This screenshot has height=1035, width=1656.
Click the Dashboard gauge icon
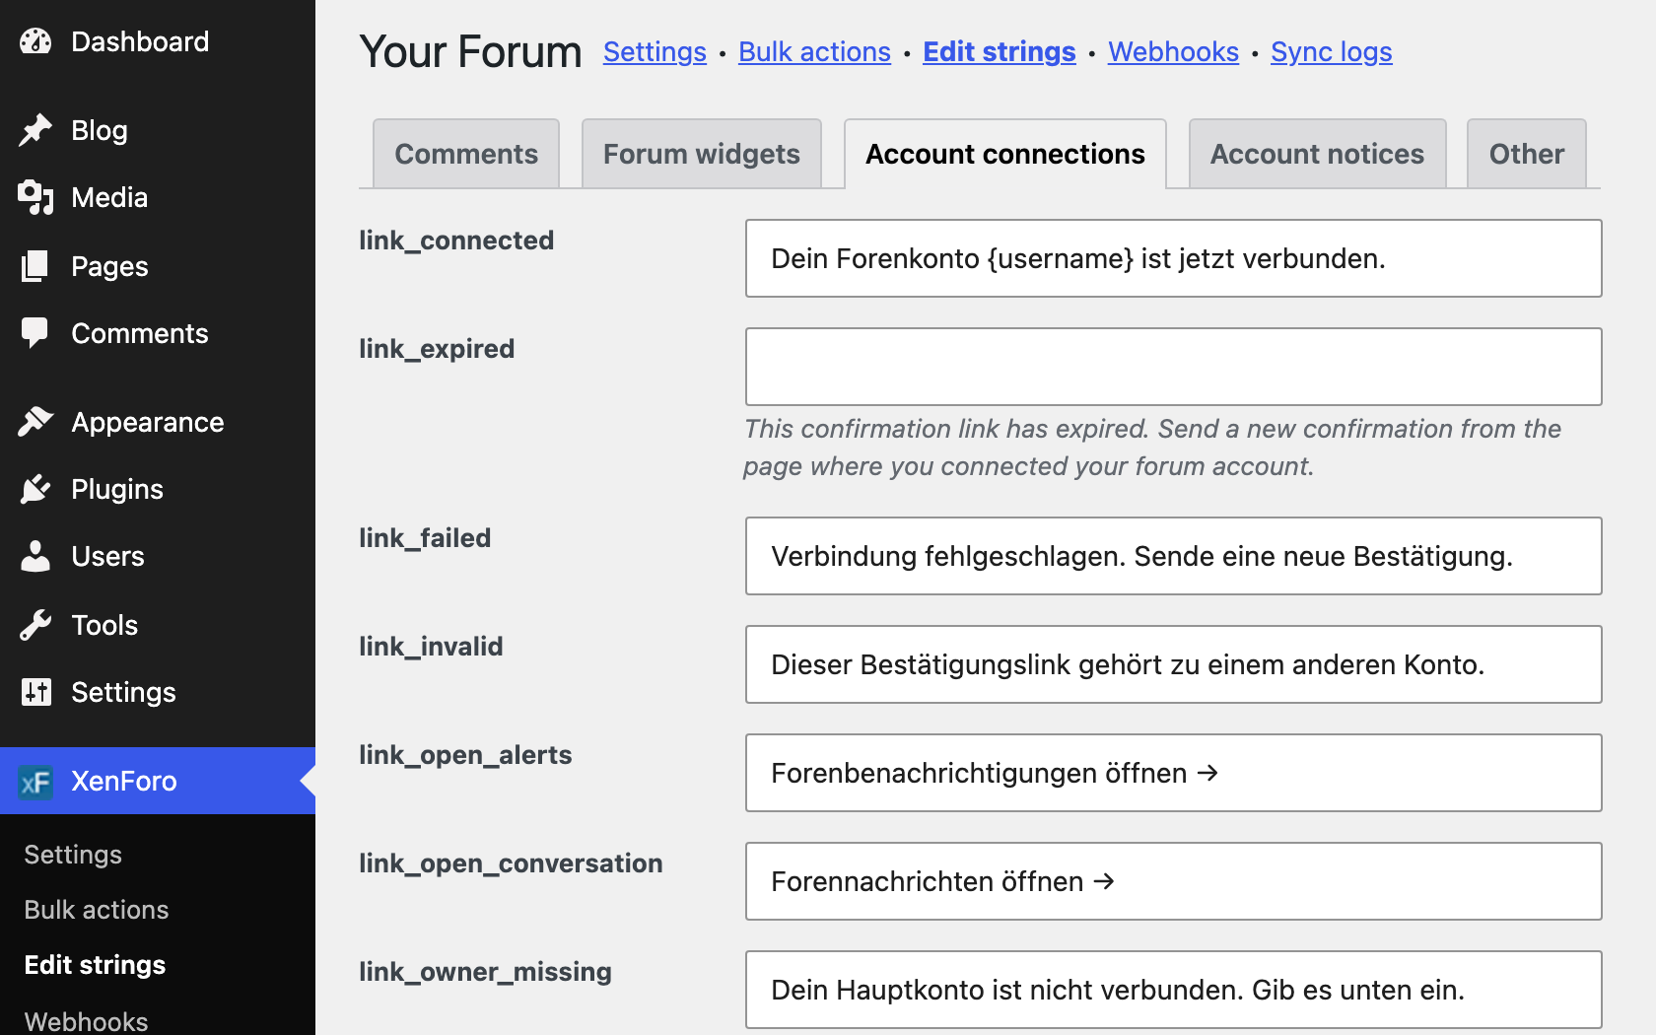(35, 41)
